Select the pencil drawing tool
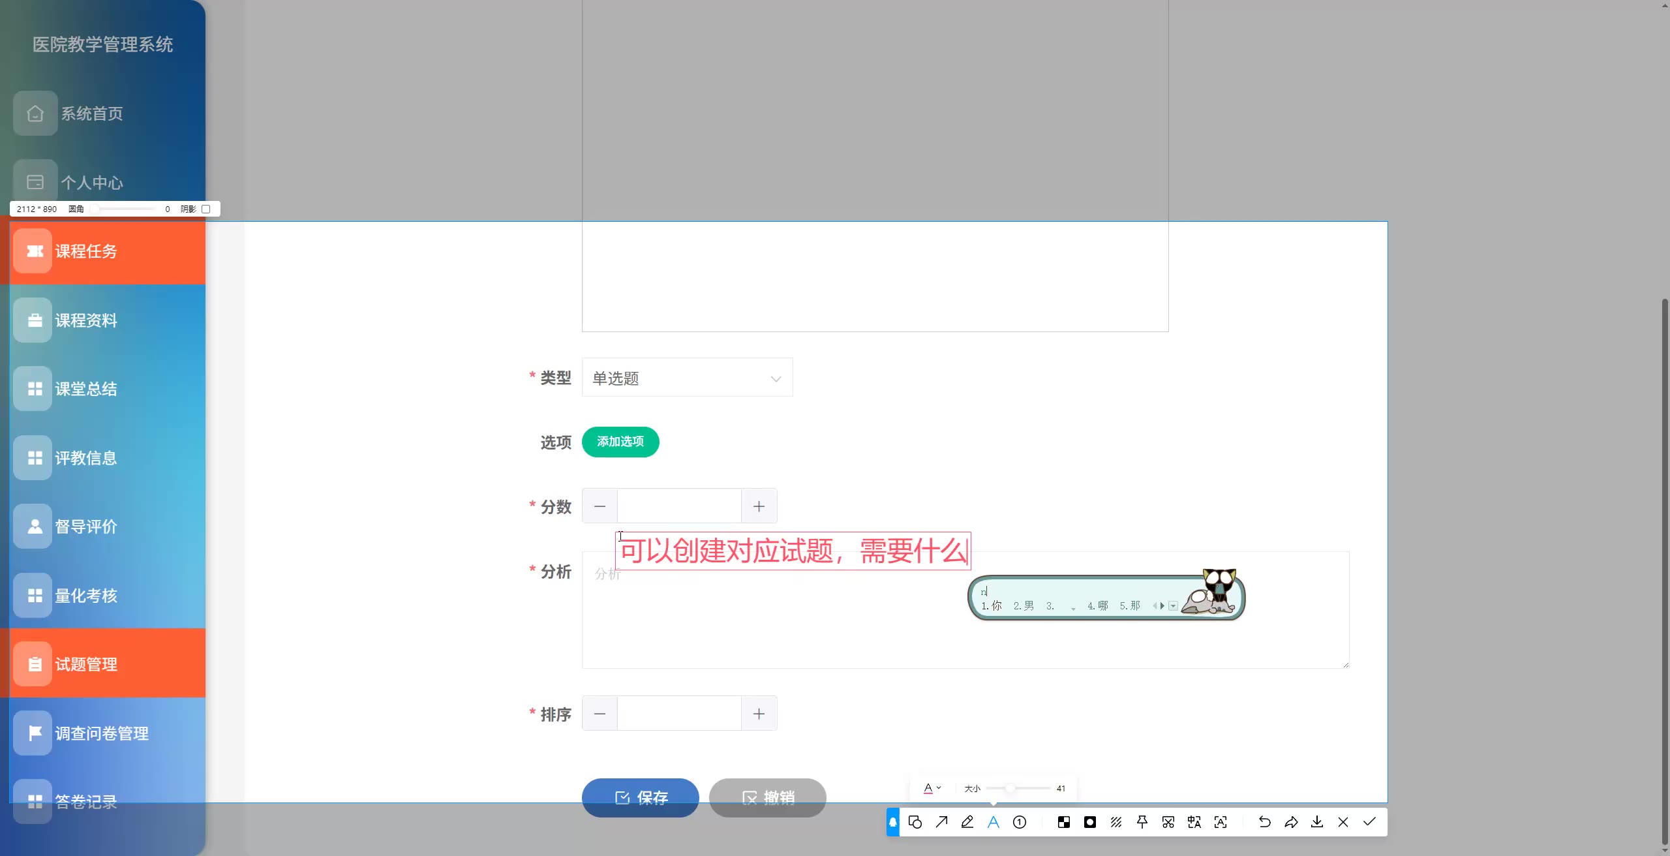The height and width of the screenshot is (856, 1670). click(967, 822)
